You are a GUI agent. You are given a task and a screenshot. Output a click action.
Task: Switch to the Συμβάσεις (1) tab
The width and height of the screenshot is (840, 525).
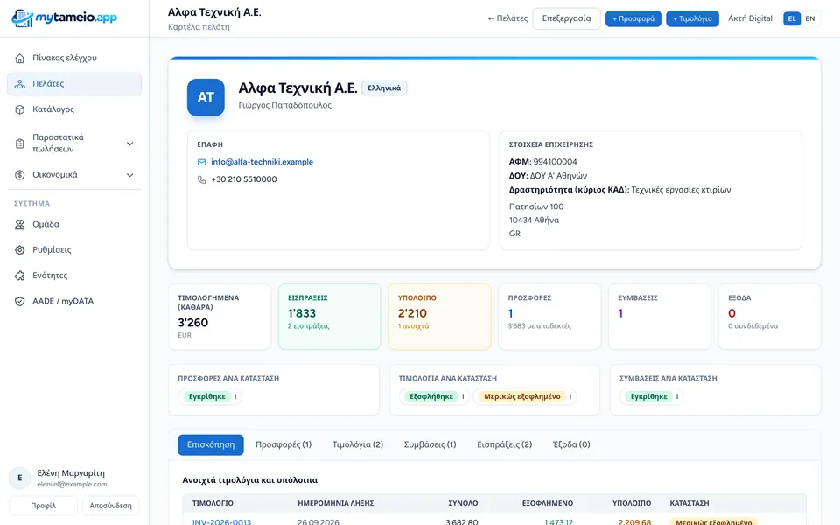pyautogui.click(x=430, y=444)
